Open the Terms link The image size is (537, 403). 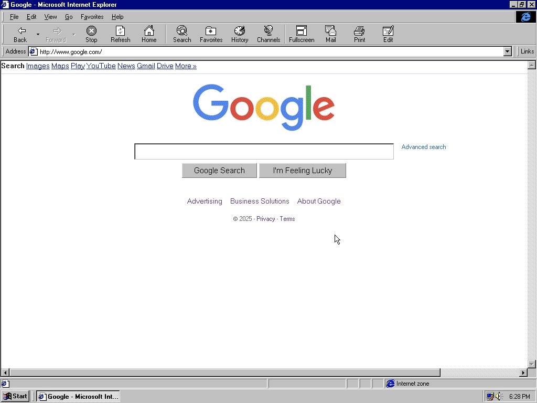(x=287, y=219)
